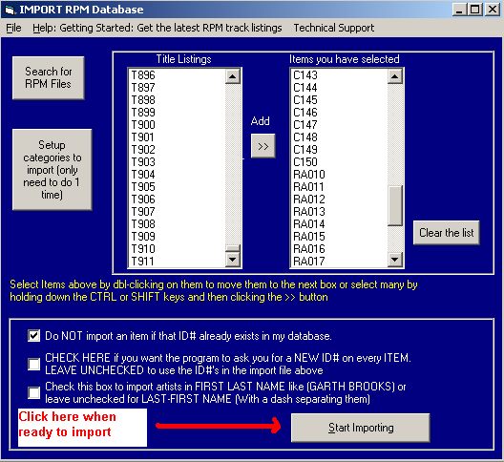504x462 pixels.
Task: Click up arrow of selected items scrollbar
Action: coord(395,76)
